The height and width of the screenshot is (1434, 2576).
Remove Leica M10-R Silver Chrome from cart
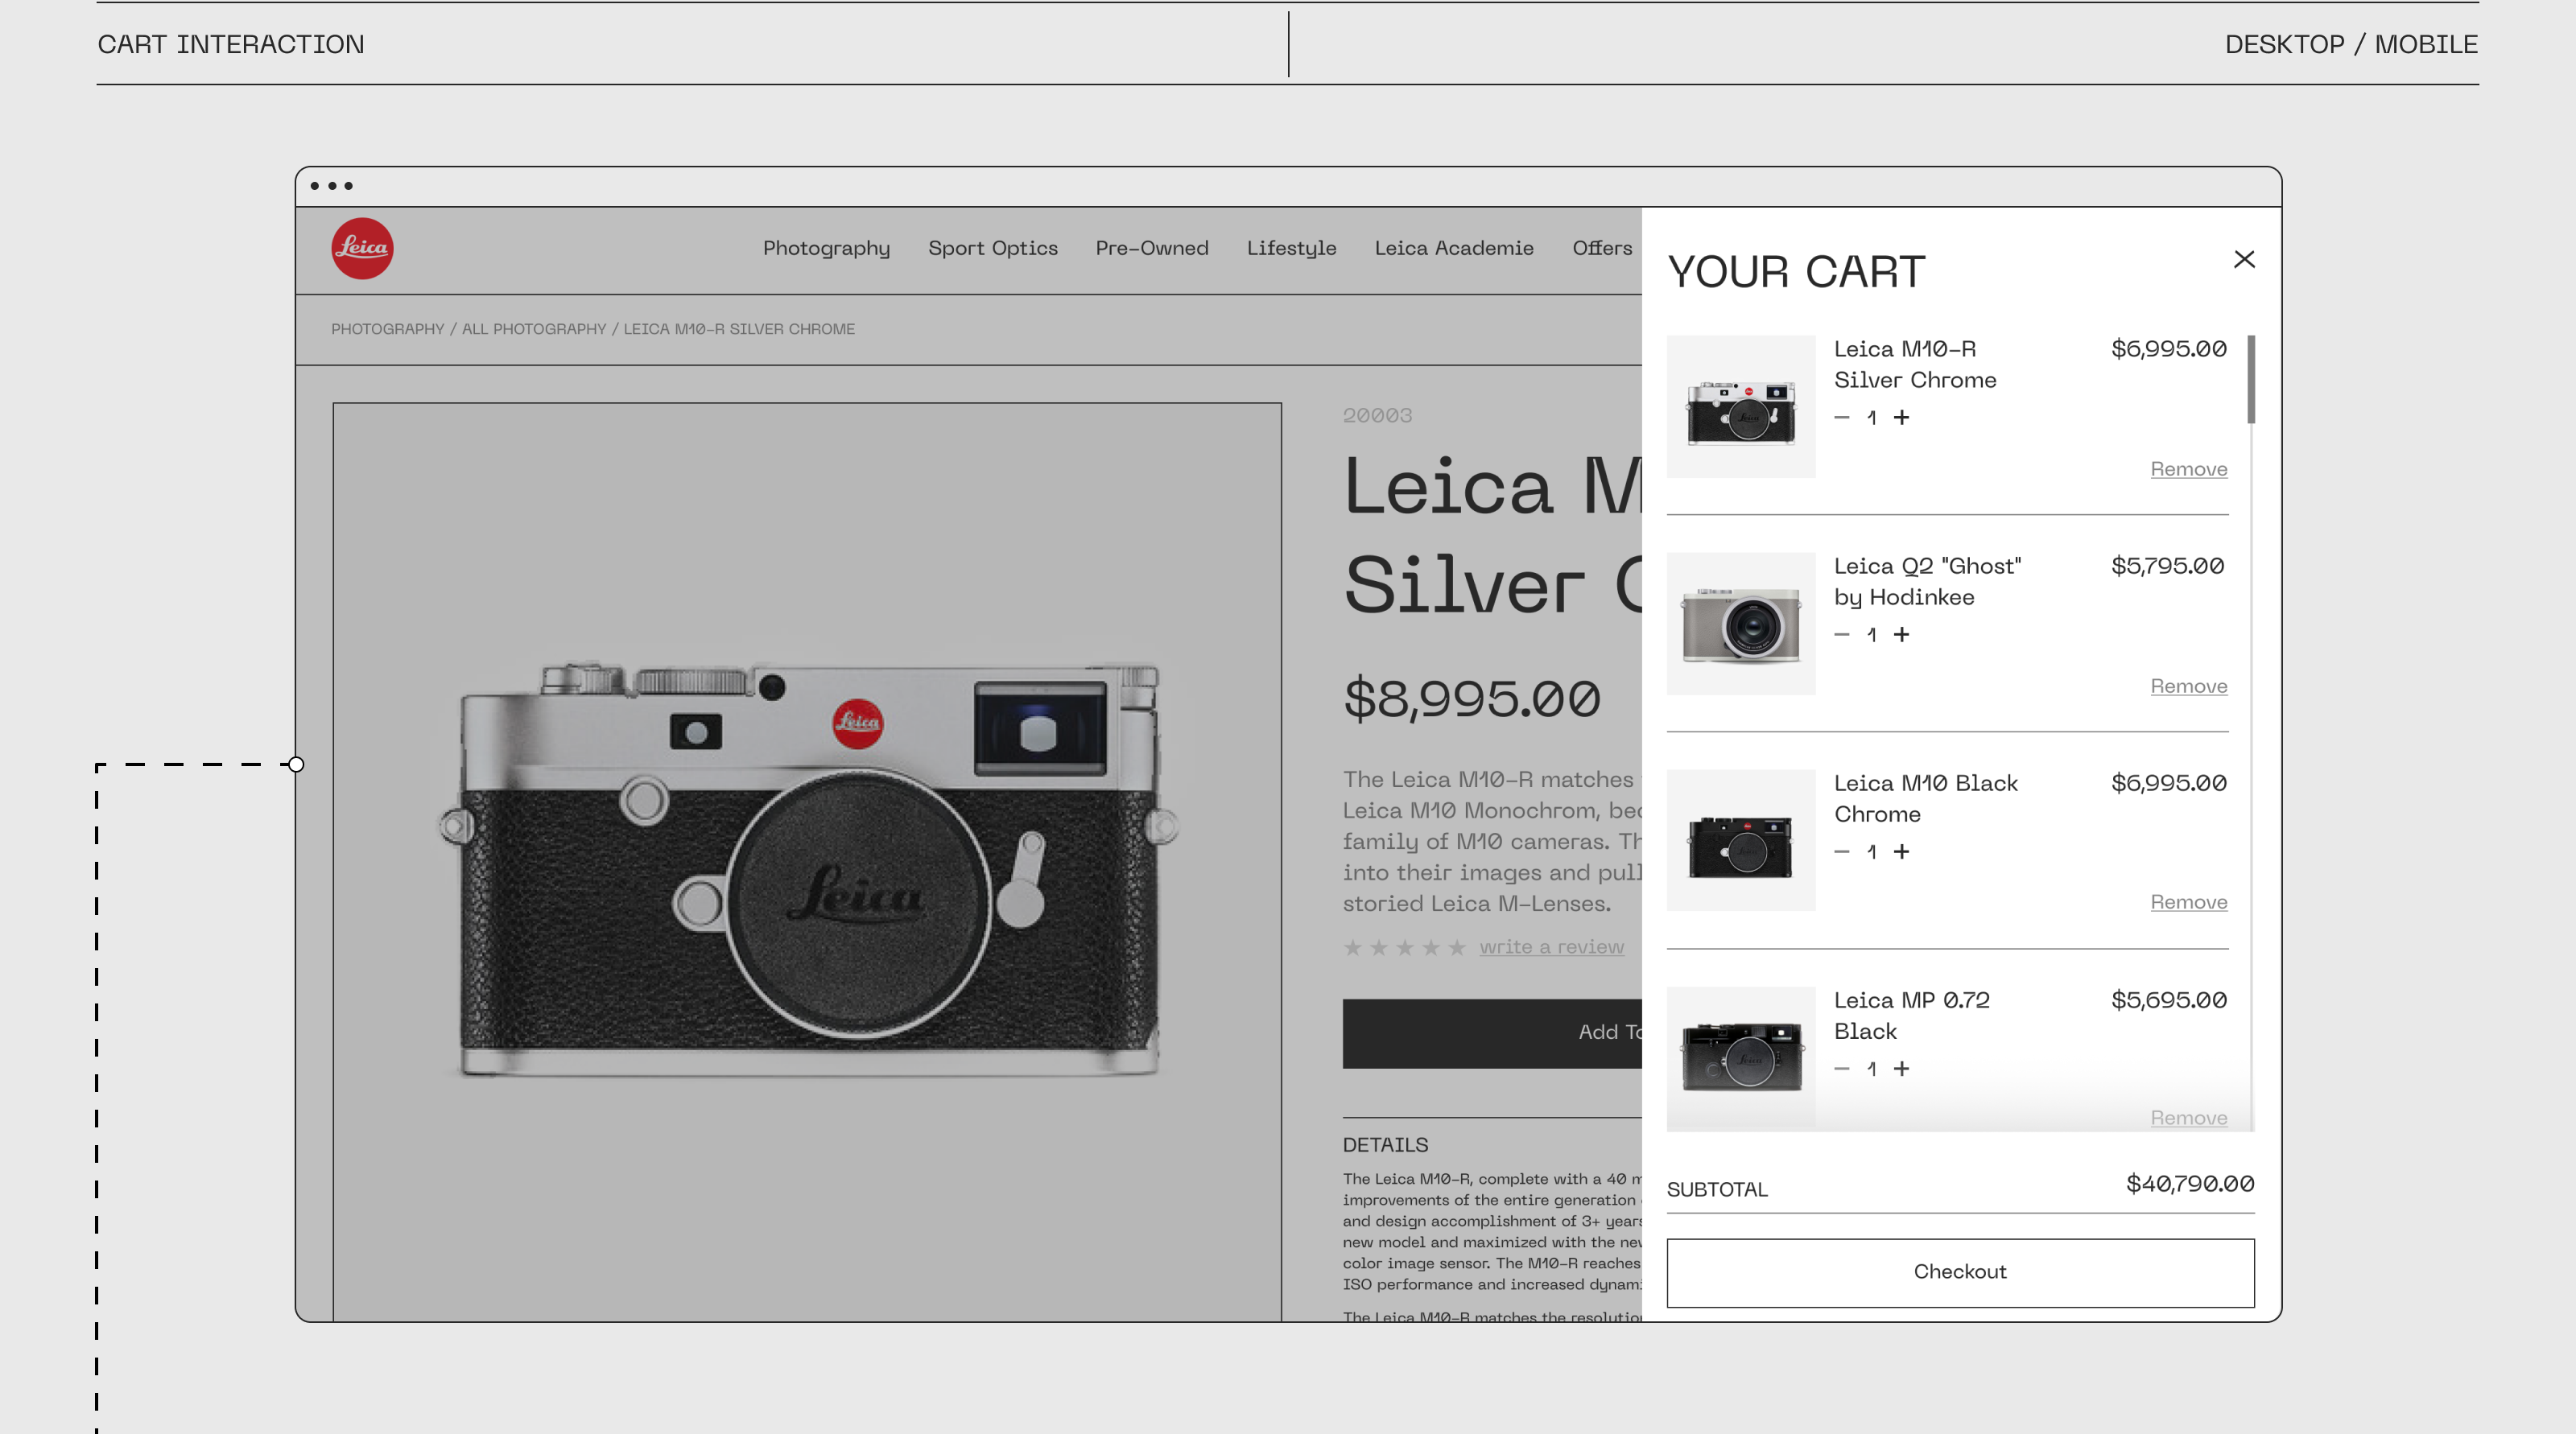click(x=2188, y=470)
